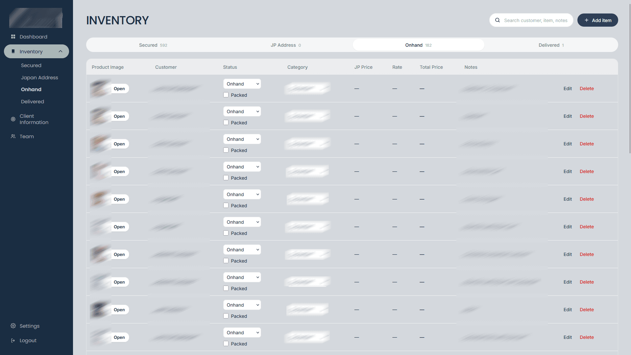The width and height of the screenshot is (631, 355).
Task: Switch to the JP Address tab
Action: point(286,45)
